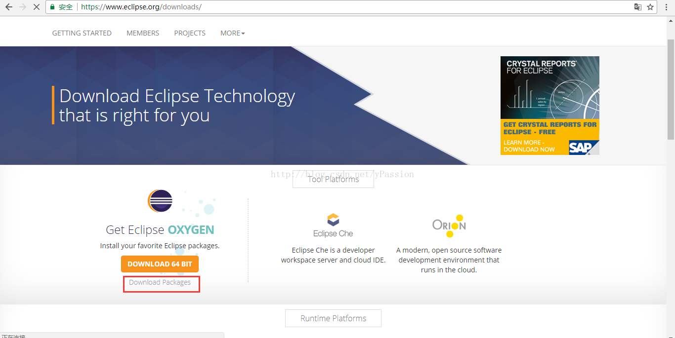
Task: Expand the MORE dropdown menu
Action: (233, 33)
